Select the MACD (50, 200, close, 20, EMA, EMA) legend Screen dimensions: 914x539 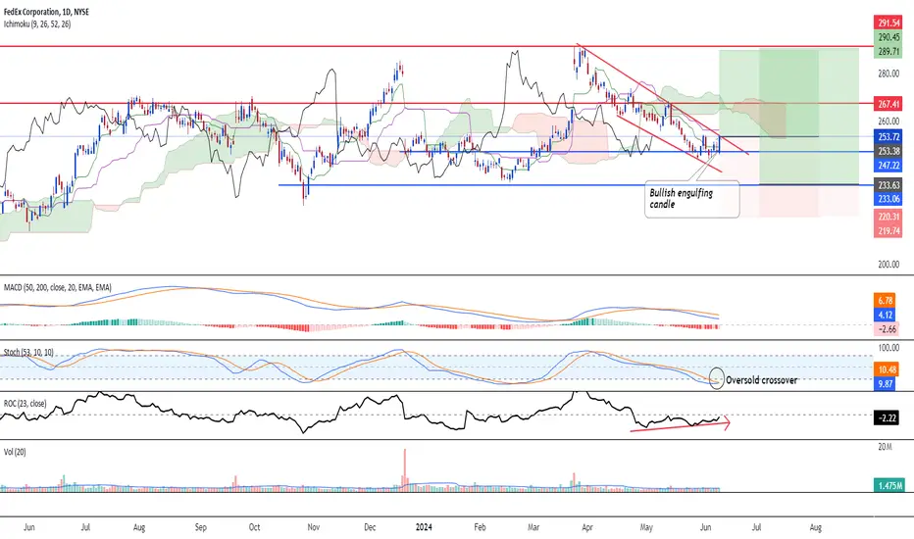tap(57, 288)
